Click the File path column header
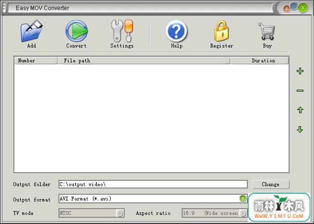This screenshot has height=224, width=314. (x=144, y=60)
